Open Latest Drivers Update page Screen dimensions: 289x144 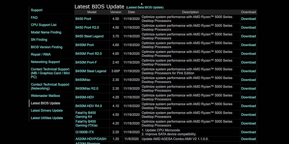(47, 111)
